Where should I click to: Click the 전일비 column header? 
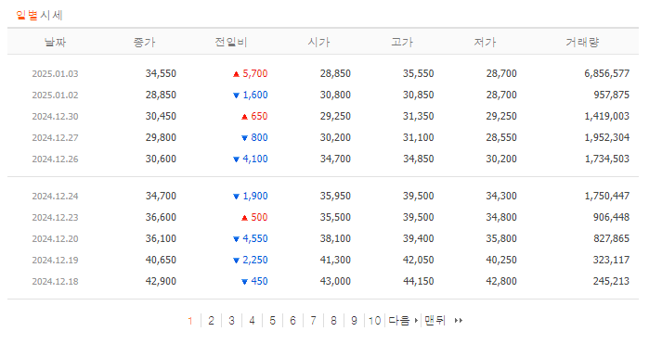[230, 42]
